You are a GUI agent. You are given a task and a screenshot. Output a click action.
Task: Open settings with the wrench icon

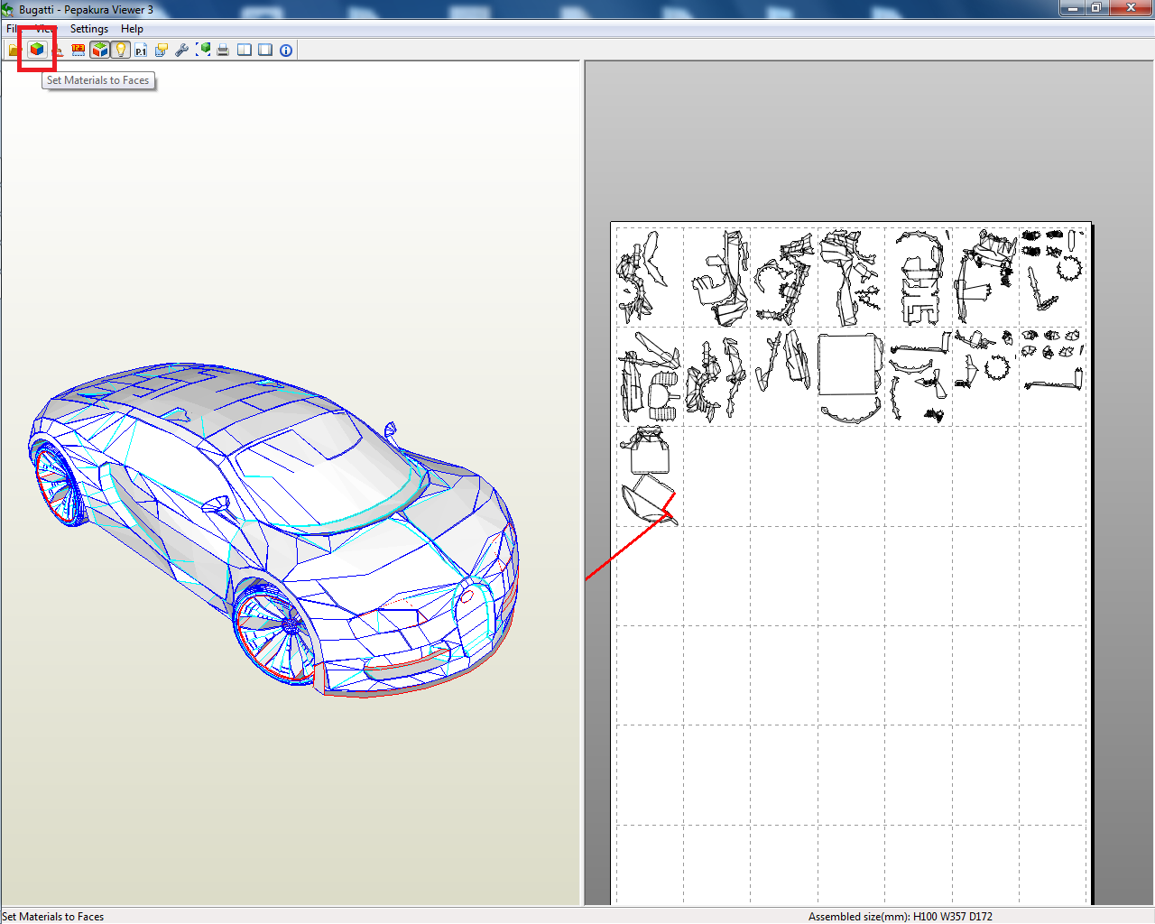click(182, 51)
